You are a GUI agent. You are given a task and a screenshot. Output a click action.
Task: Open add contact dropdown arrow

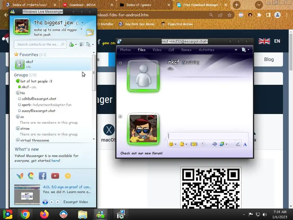[x=76, y=45]
